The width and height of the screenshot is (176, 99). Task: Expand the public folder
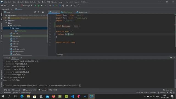[x=6, y=21]
